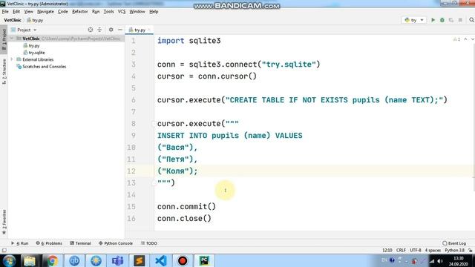Go to next highlighted problem arrow
Screen dimensions: 475x267
coord(472,39)
